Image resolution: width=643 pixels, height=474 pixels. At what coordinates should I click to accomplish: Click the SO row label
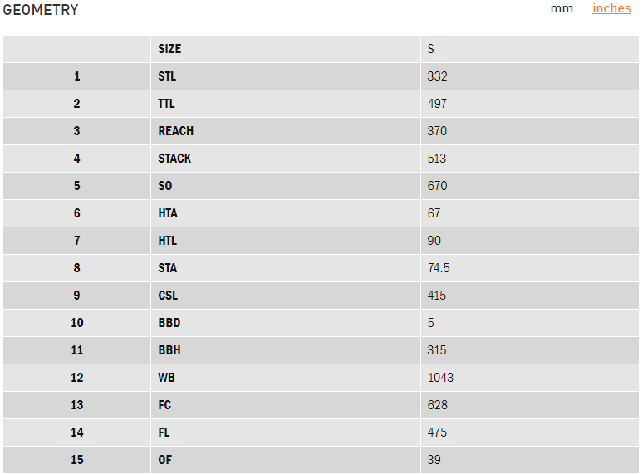[165, 186]
